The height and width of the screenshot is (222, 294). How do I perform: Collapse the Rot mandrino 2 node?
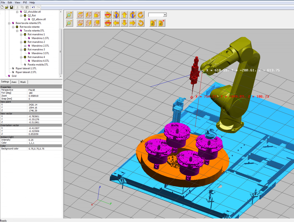pyautogui.click(x=21, y=42)
